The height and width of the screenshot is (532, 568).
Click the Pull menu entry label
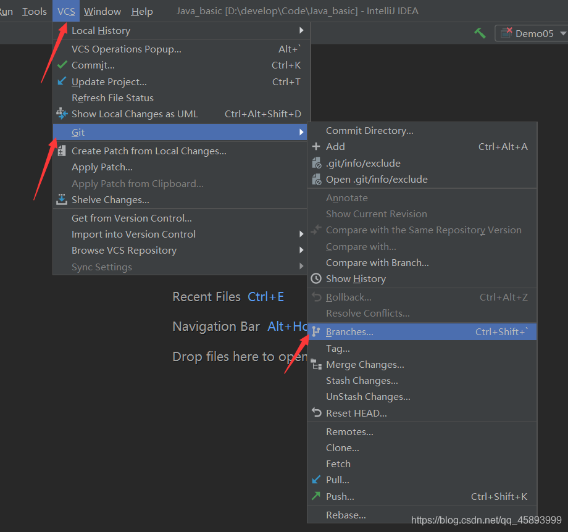[338, 480]
